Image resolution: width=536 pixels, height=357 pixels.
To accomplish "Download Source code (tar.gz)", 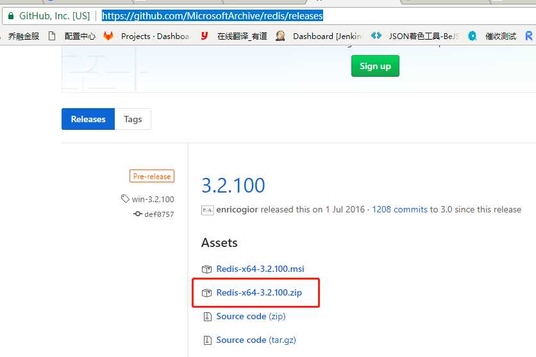I will click(x=256, y=340).
